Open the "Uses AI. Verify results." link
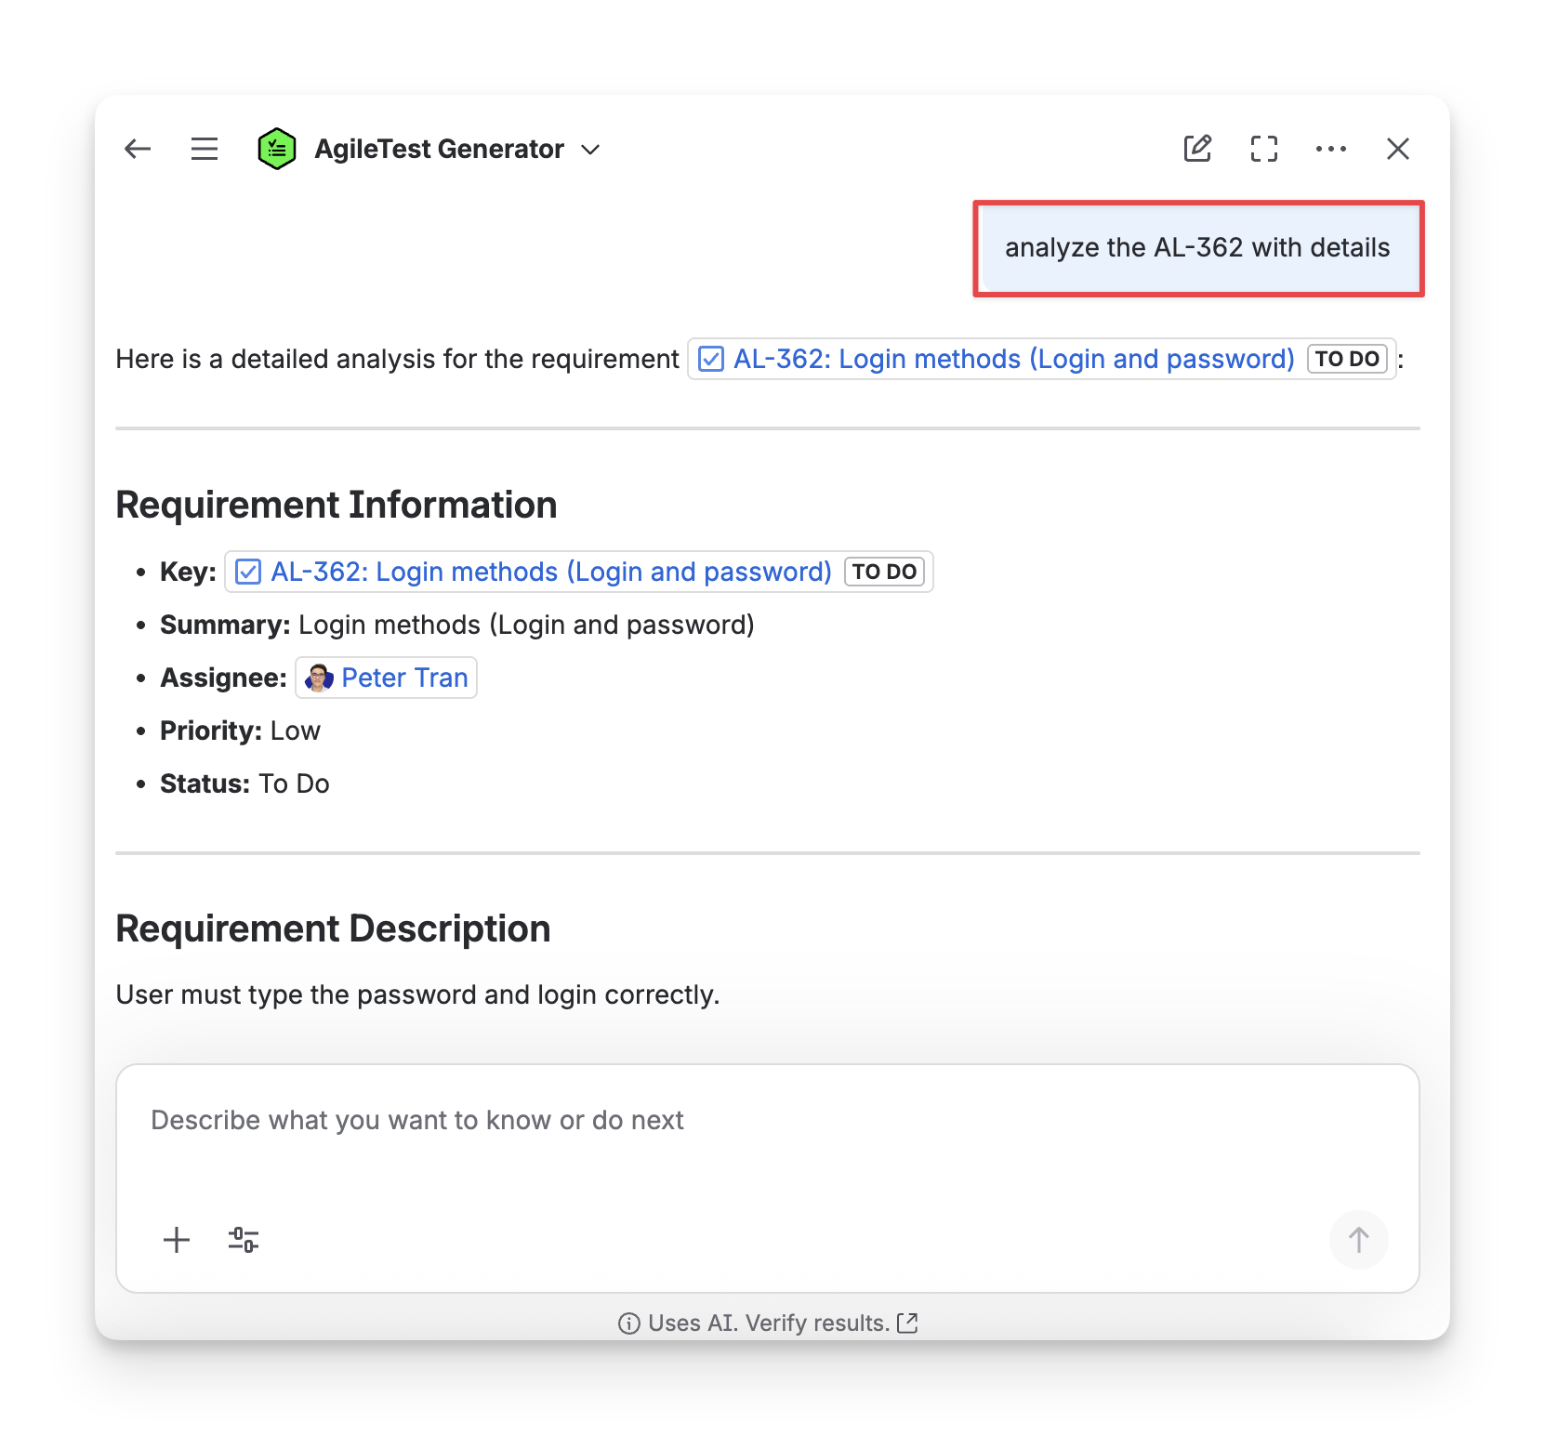Viewport: 1545px width, 1435px height. pyautogui.click(x=768, y=1323)
